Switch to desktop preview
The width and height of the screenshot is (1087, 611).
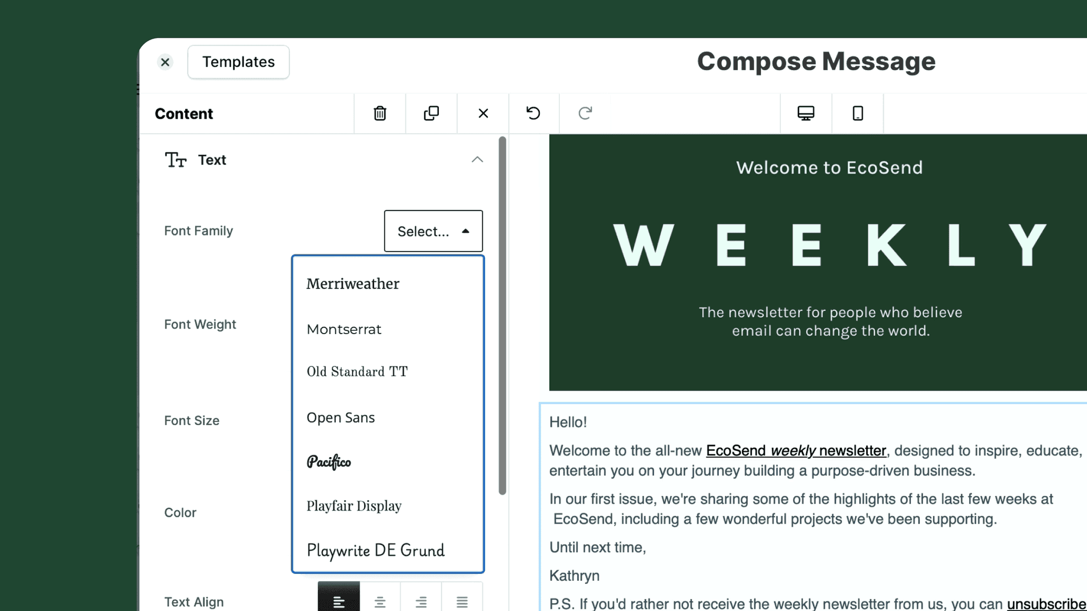806,113
